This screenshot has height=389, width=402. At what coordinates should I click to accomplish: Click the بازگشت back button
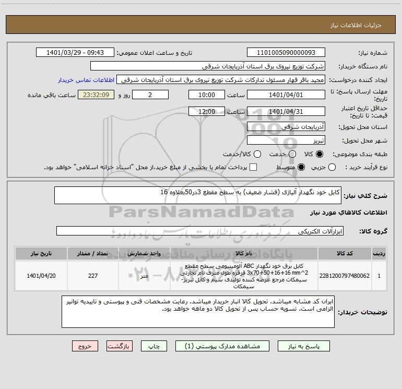[120, 346]
